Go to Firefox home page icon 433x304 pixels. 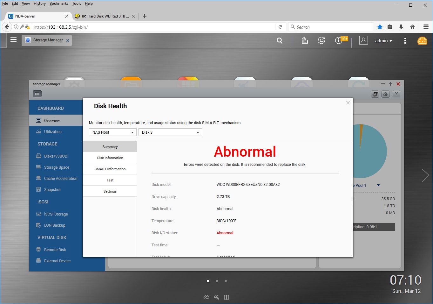pos(413,27)
